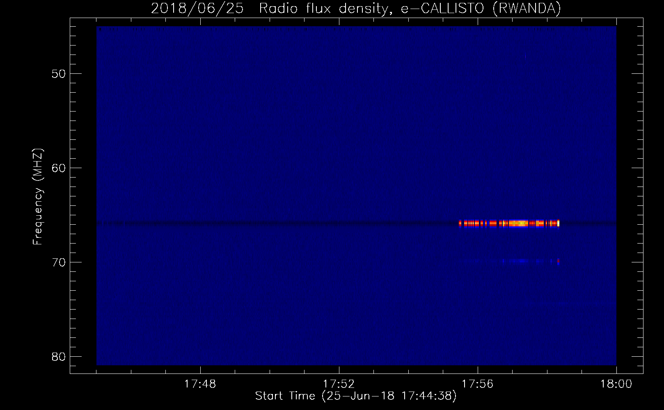
Task: Click the 17:52 time tick label
Action: pos(339,384)
